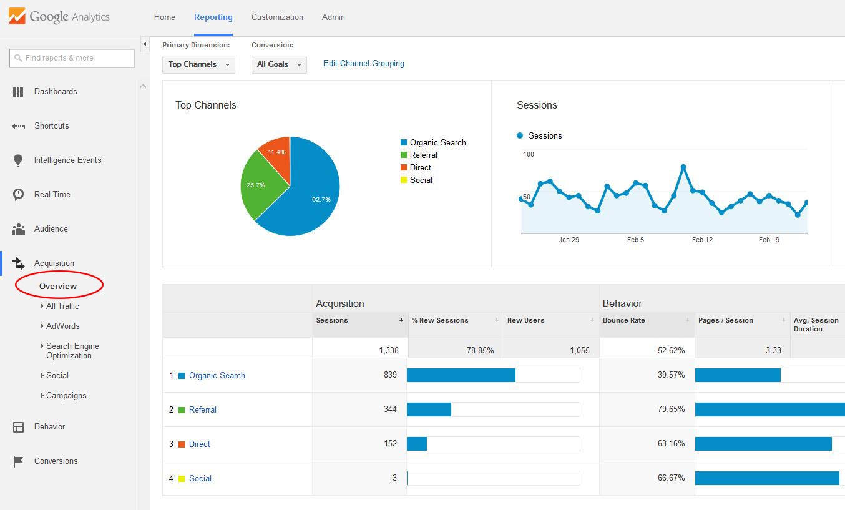The height and width of the screenshot is (510, 845).
Task: Sort by New Users column arrow
Action: (592, 320)
